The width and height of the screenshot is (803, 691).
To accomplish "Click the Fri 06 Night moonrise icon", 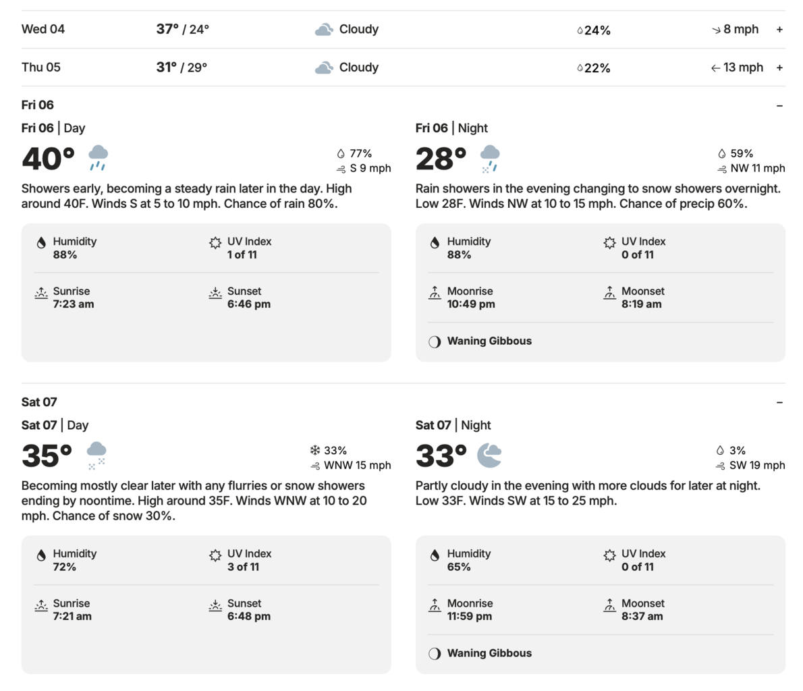I will [435, 292].
